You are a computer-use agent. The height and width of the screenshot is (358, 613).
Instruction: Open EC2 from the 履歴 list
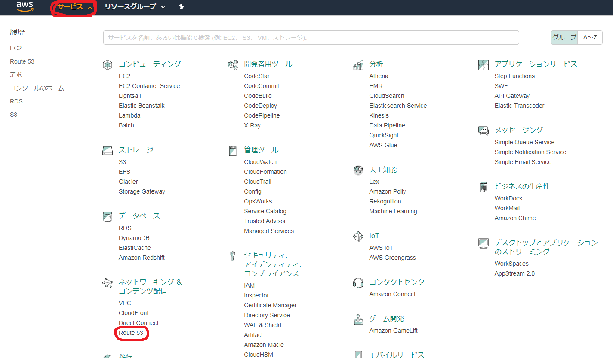click(x=15, y=48)
